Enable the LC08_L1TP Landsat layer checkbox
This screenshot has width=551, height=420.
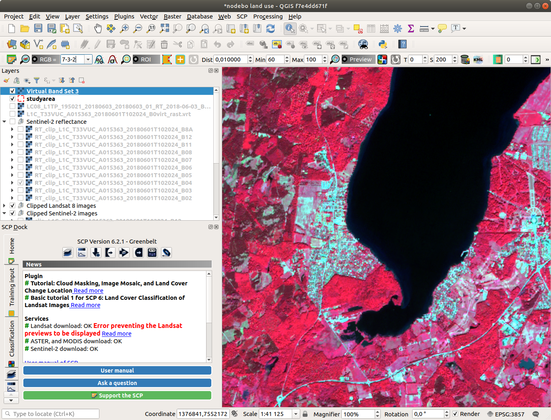click(x=12, y=107)
